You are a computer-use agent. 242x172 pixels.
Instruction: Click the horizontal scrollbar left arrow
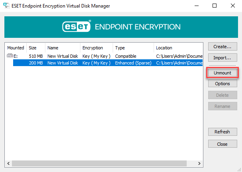[x=8, y=163]
